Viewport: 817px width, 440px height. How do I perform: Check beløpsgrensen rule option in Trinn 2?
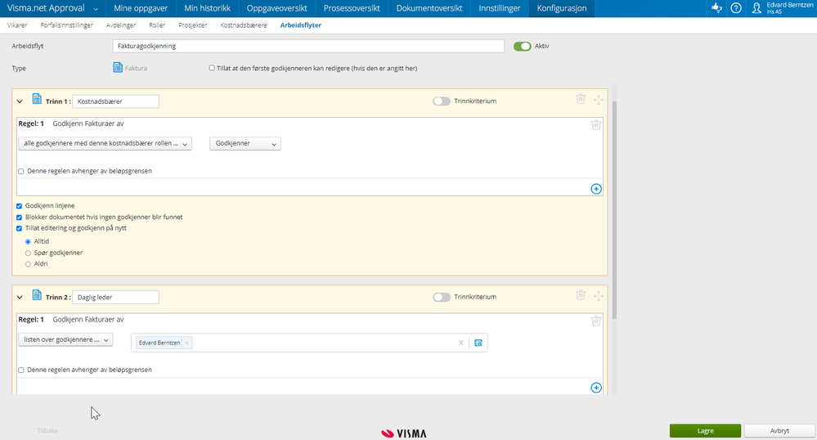coord(20,370)
